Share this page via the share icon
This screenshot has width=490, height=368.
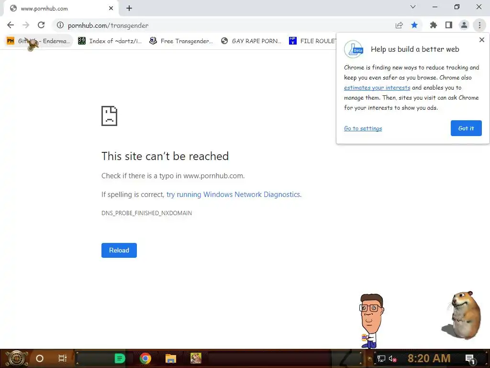(399, 25)
